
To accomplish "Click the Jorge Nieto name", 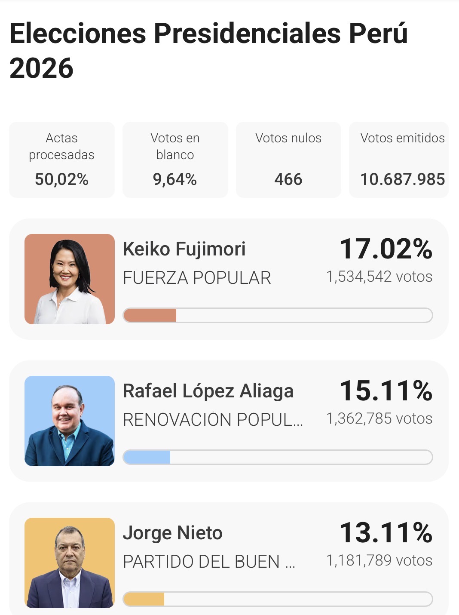I will click(172, 533).
